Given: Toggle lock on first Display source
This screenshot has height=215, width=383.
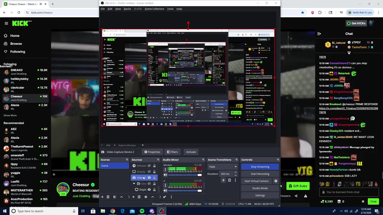Looking at the screenshot, I should [154, 172].
